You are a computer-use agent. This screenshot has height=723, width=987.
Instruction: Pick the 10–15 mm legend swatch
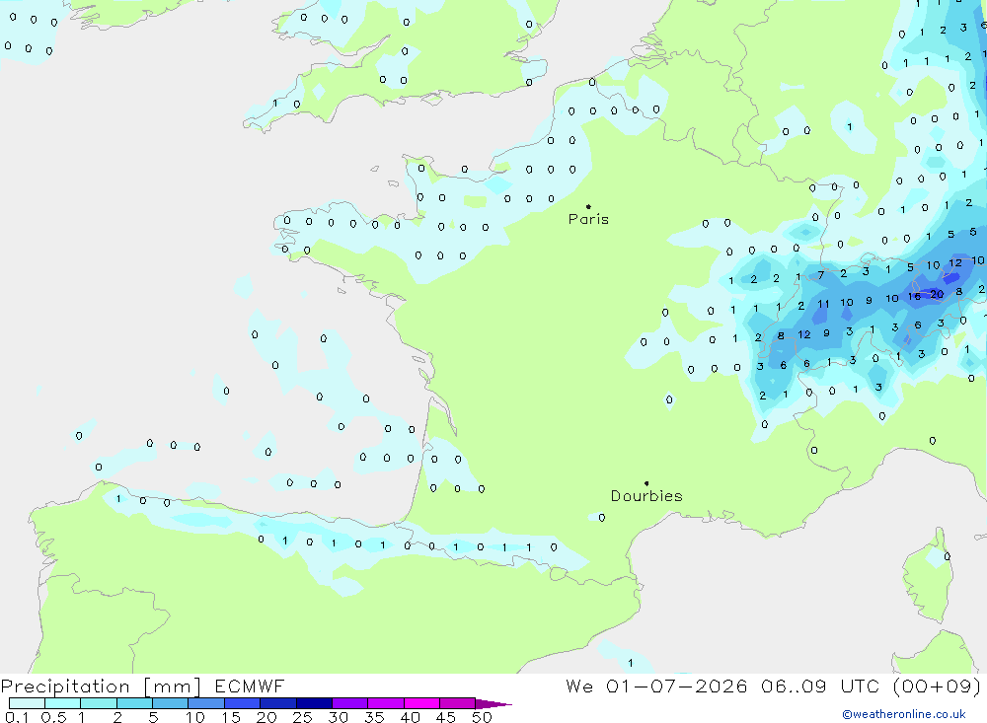[x=206, y=703]
